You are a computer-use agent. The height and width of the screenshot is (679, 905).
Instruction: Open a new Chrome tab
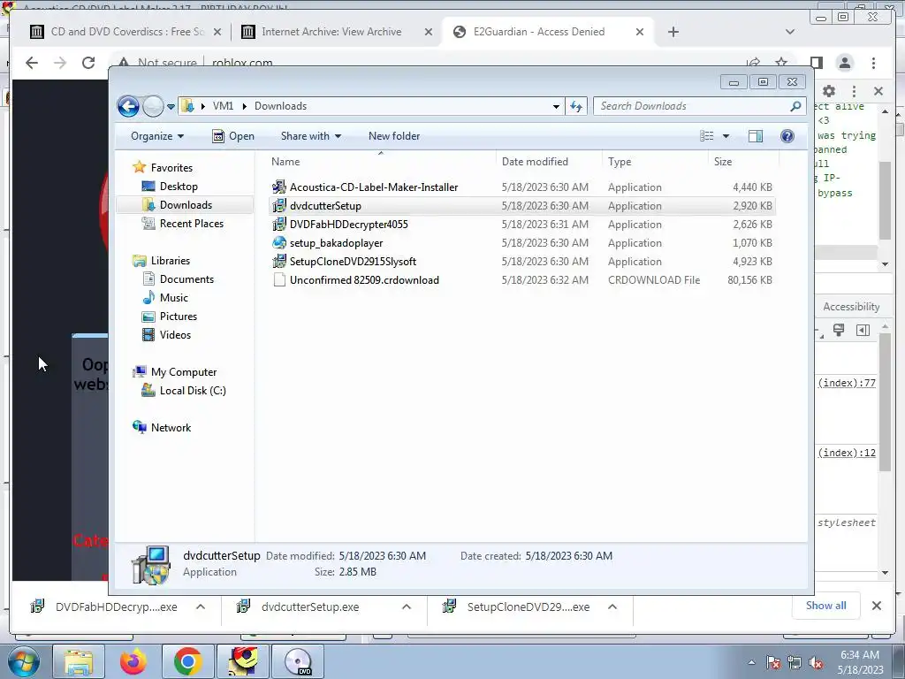pos(673,32)
